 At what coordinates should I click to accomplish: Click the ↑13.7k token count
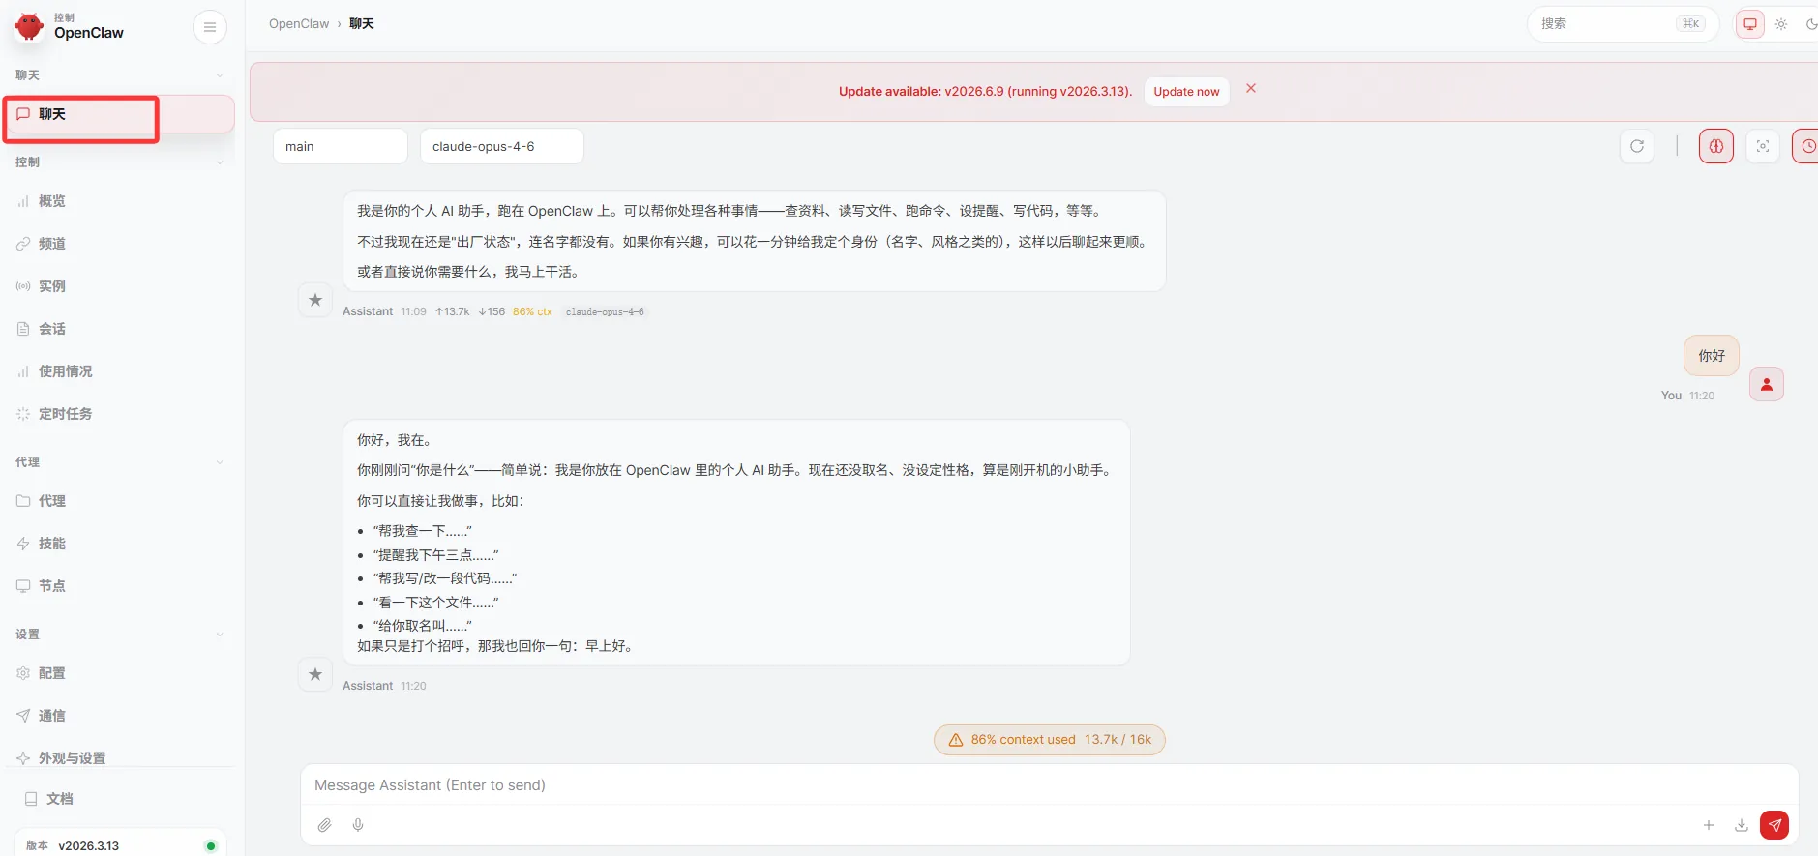pos(452,311)
